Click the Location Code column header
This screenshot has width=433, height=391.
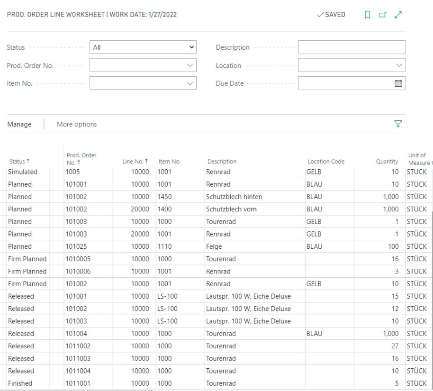[x=326, y=161]
